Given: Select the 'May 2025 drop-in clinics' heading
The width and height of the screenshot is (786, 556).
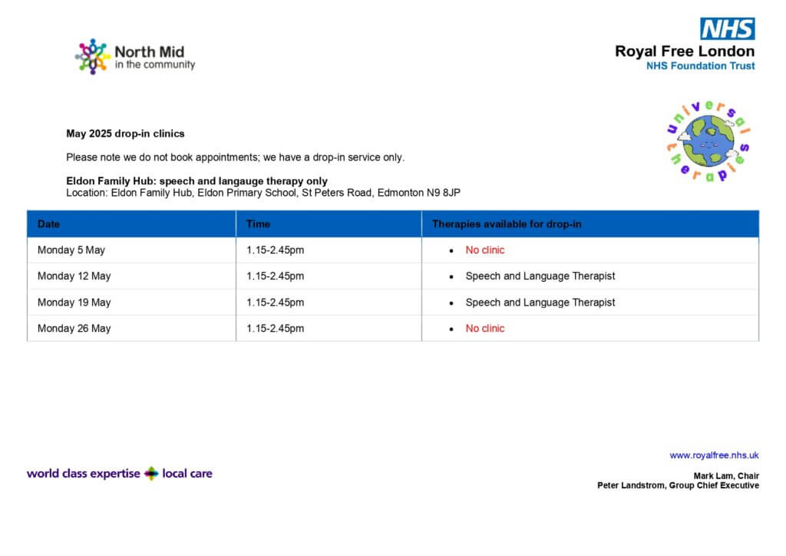Looking at the screenshot, I should point(125,134).
